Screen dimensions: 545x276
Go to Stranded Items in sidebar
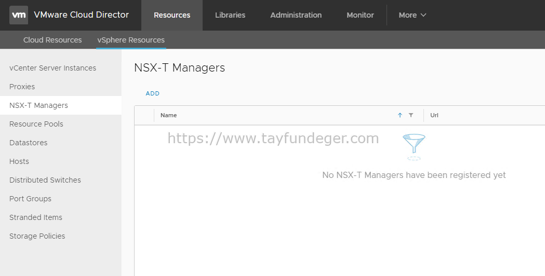coord(36,218)
